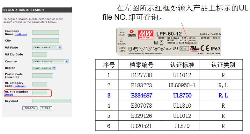Click the Mean Well MW logo on label
This screenshot has width=250, height=134.
pos(145,35)
